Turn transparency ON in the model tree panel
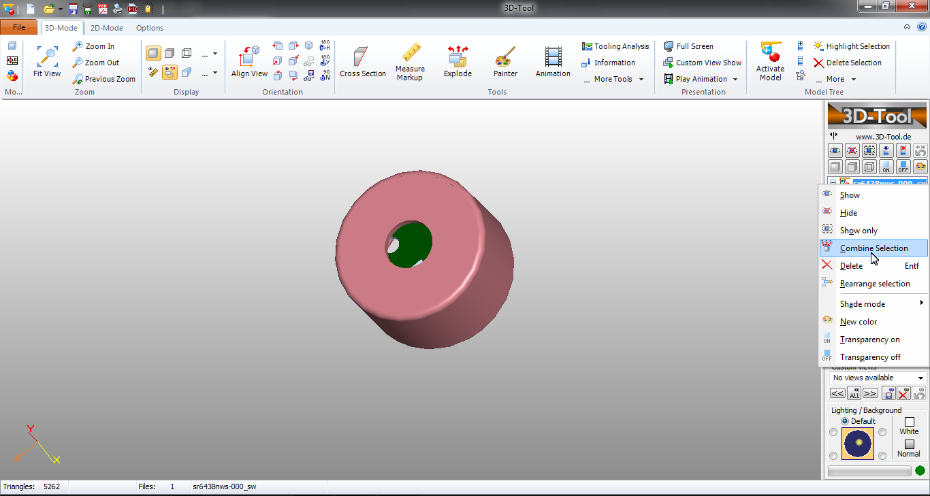This screenshot has width=930, height=496. click(x=886, y=167)
